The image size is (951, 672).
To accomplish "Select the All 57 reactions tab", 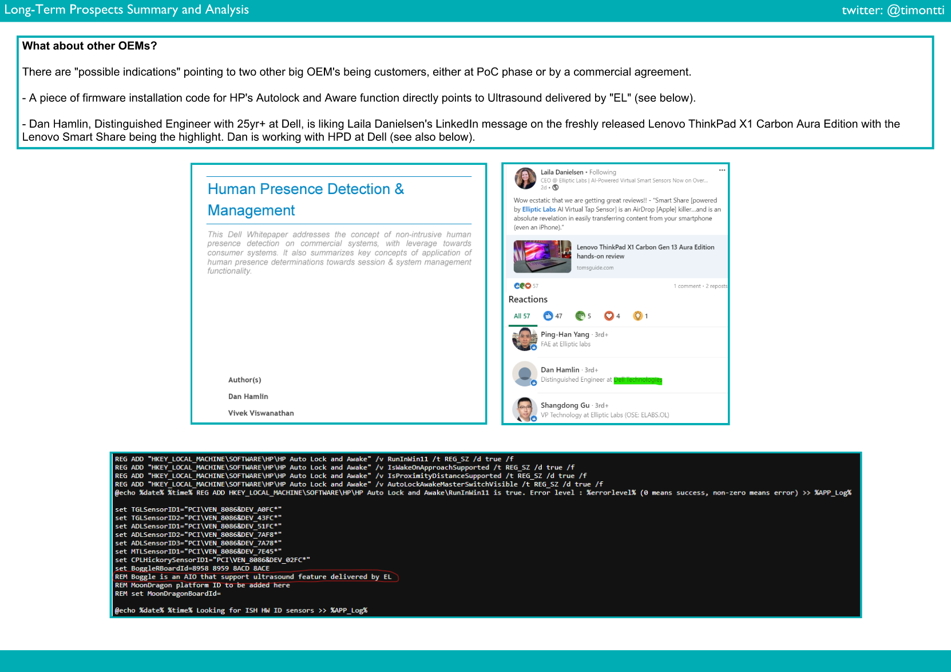I will [522, 316].
